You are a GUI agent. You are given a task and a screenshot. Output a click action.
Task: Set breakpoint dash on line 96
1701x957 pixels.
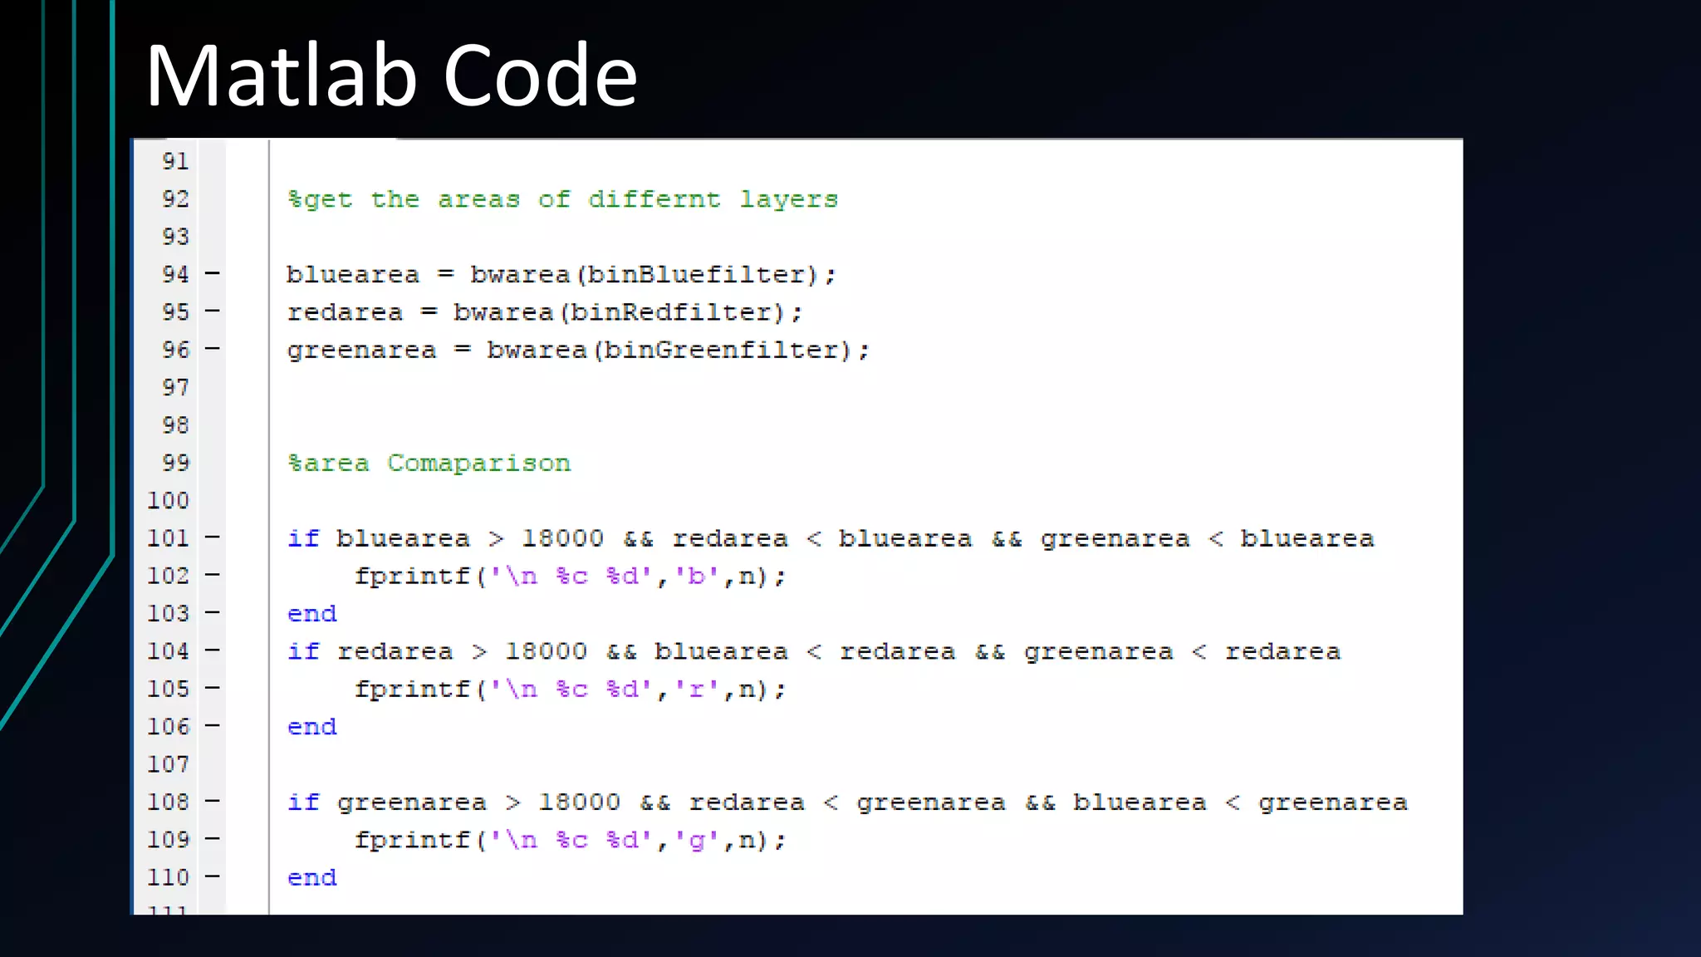tap(213, 349)
